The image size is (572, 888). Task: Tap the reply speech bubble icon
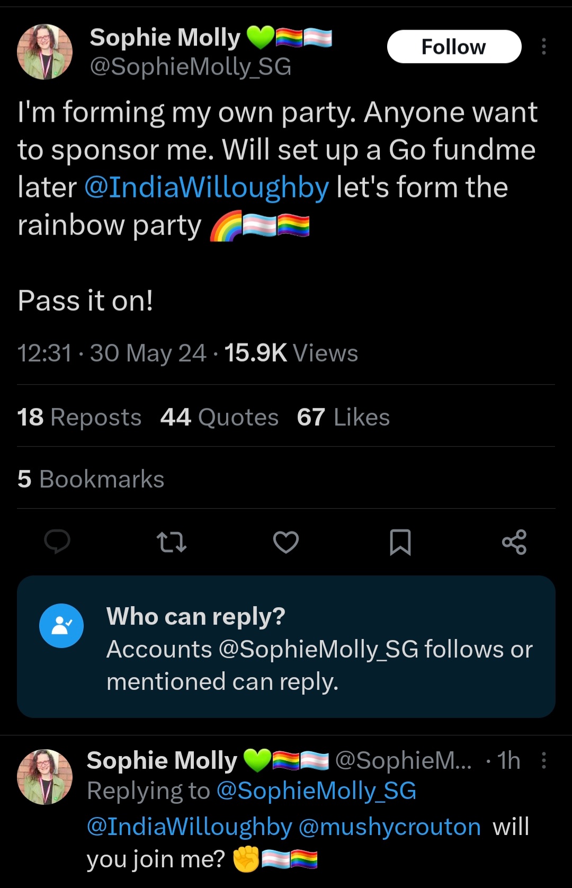(57, 541)
